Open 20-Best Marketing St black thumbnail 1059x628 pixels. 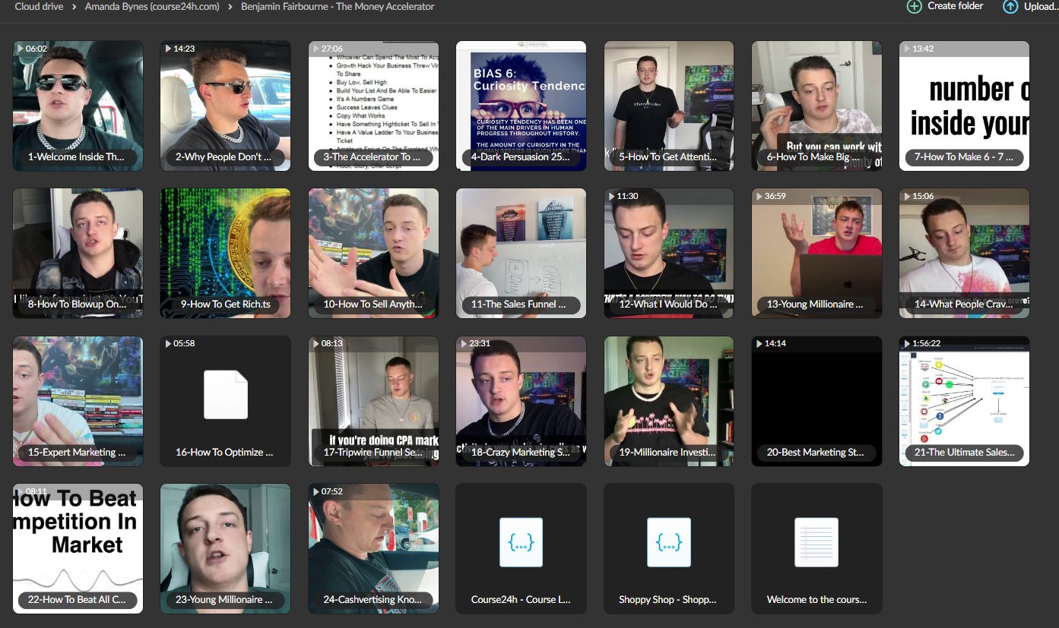(816, 401)
